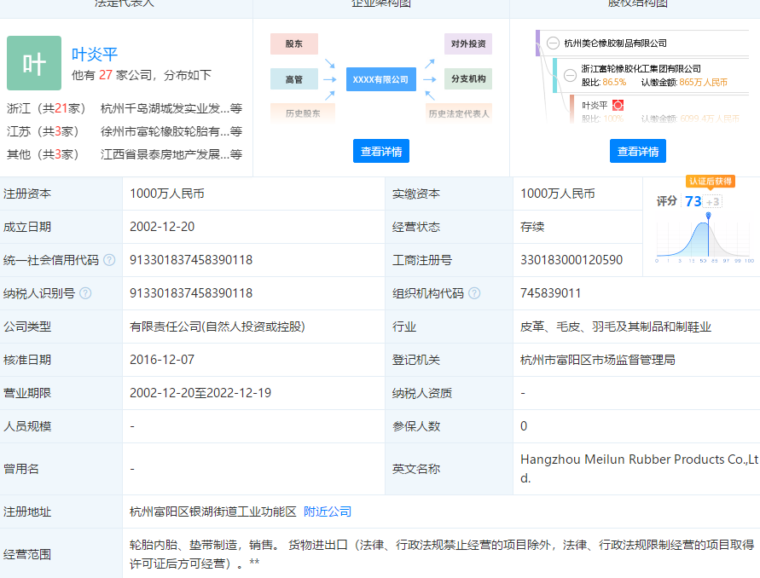Select the 高管 box in the structure diagram
760x578 pixels.
294,79
